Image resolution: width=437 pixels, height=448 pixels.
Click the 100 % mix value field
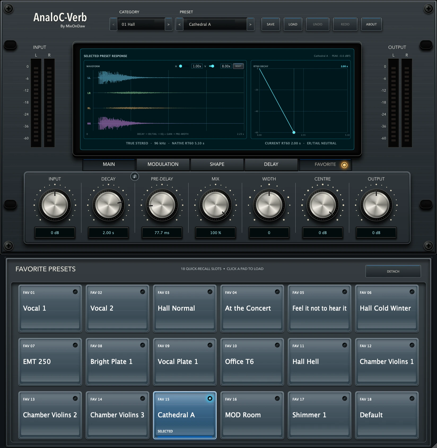coord(216,233)
